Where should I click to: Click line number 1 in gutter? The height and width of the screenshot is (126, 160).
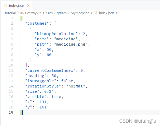click(x=12, y=18)
